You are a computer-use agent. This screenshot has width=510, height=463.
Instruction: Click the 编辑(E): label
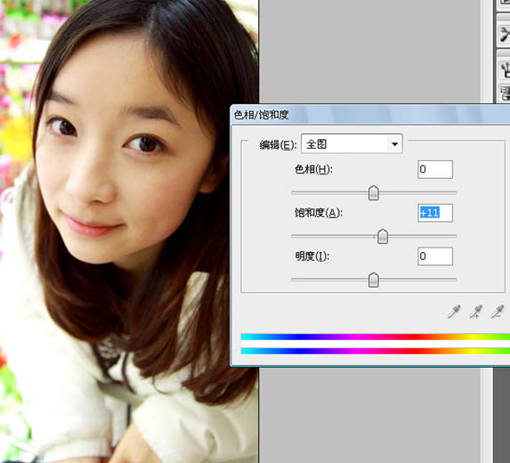tap(278, 144)
